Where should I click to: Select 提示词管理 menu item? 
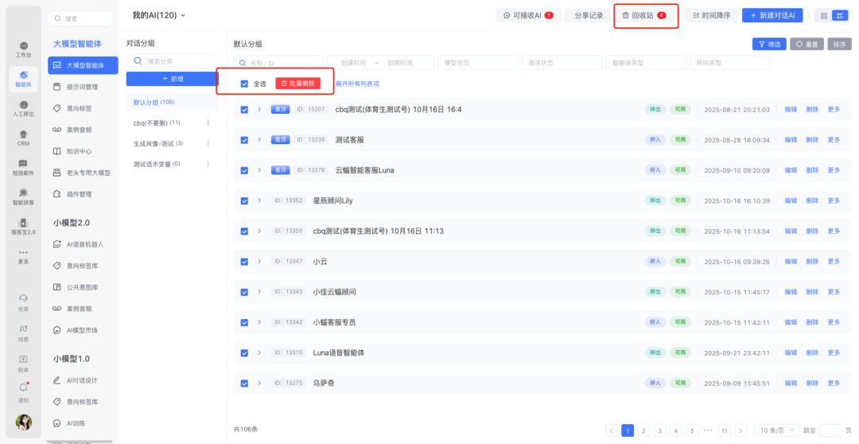(x=82, y=87)
